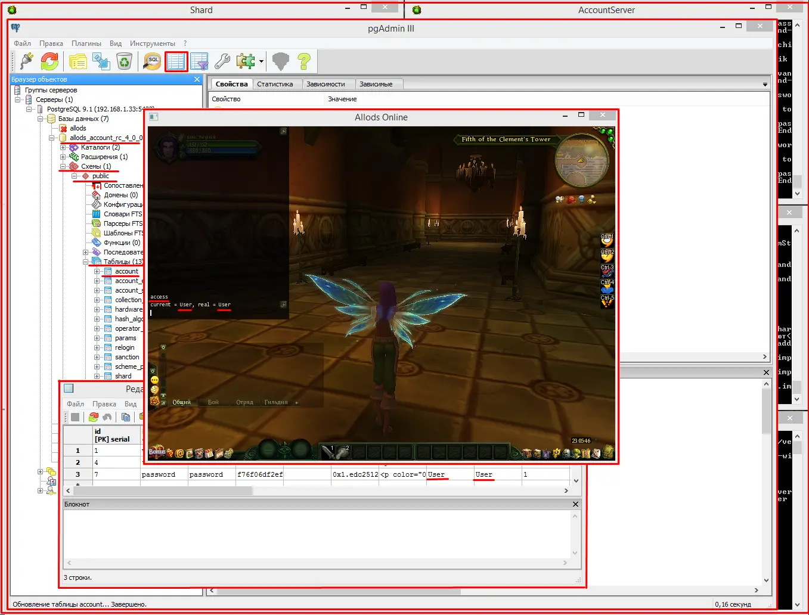Select the Функции (0) tree item
The width and height of the screenshot is (809, 615).
click(122, 243)
